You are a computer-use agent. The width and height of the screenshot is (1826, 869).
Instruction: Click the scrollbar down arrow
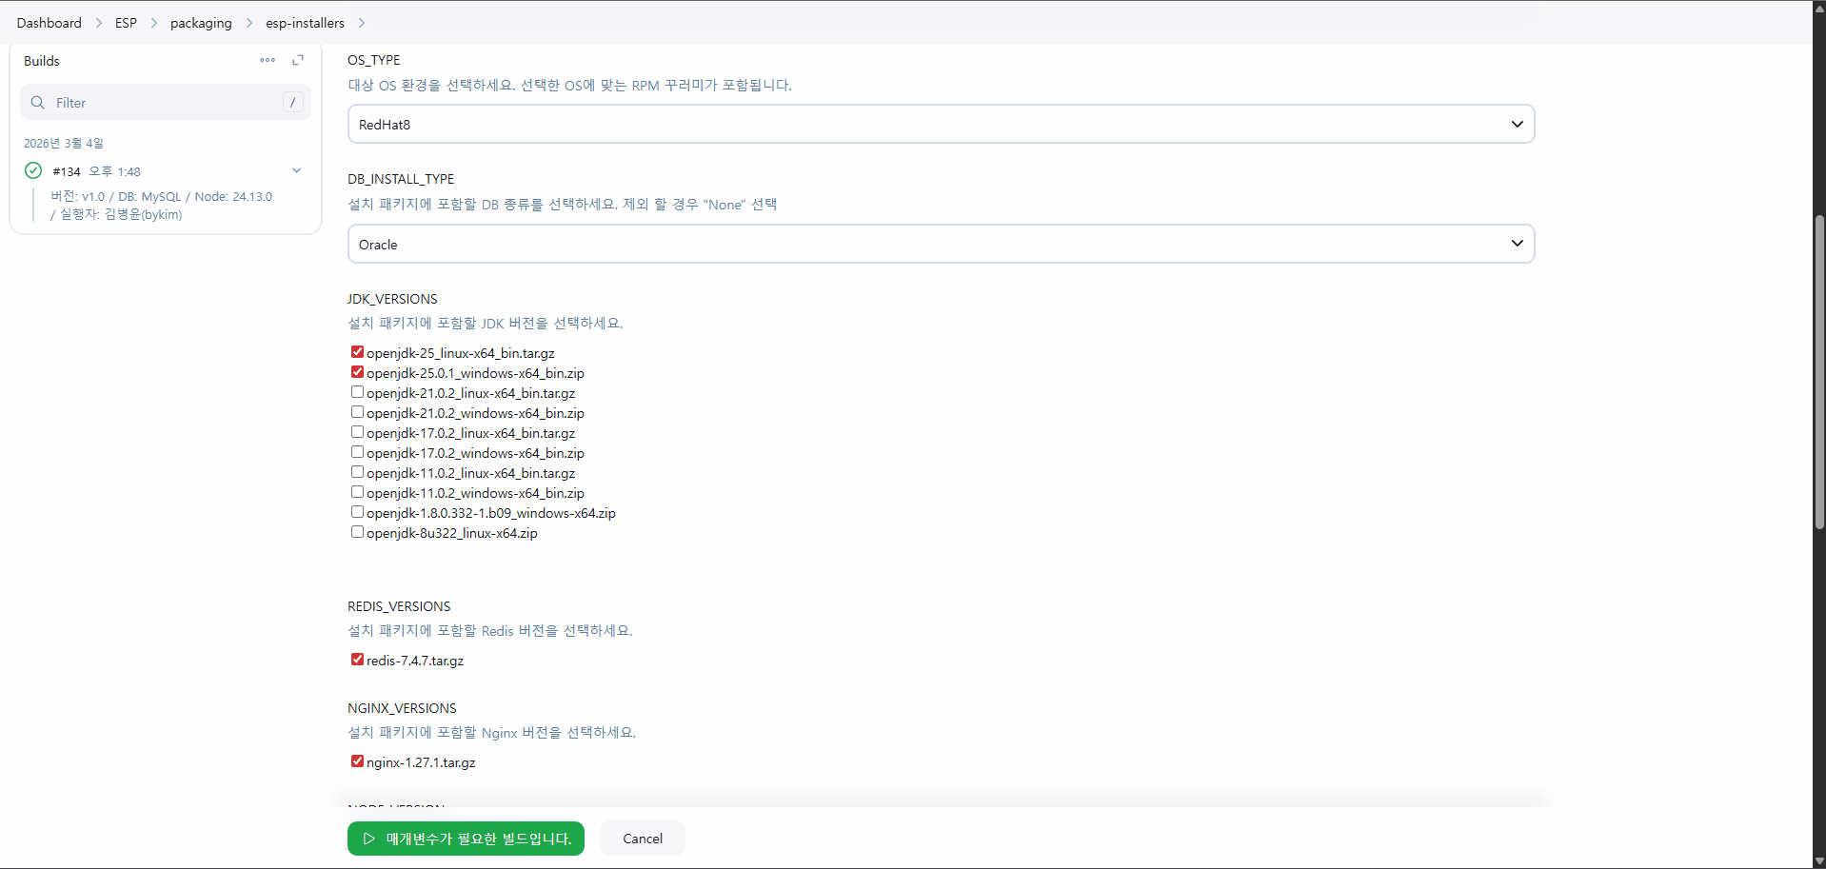1819,861
